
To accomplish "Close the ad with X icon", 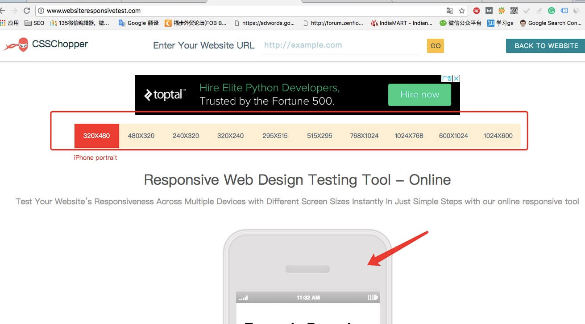I will pos(456,78).
